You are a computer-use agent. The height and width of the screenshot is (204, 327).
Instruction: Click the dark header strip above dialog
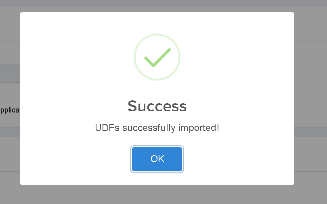(163, 4)
